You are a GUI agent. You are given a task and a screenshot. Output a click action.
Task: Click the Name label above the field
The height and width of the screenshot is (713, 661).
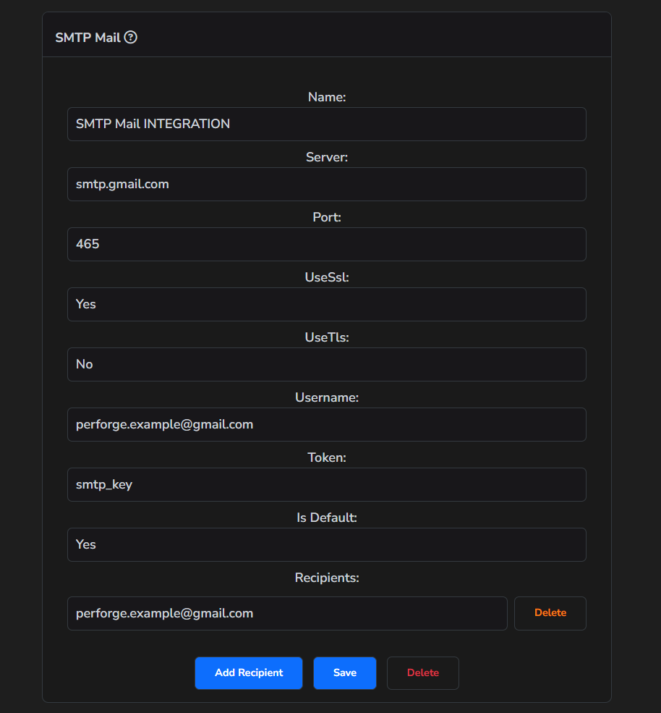[x=327, y=97]
